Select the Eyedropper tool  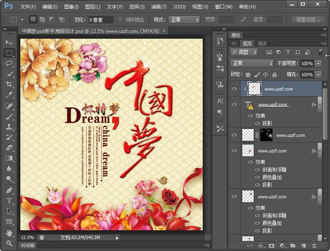[x=9, y=94]
